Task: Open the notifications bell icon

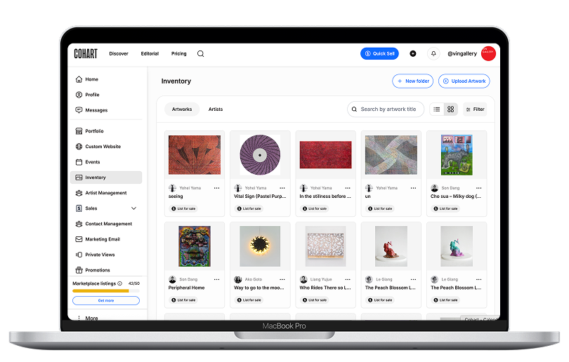Action: click(433, 54)
